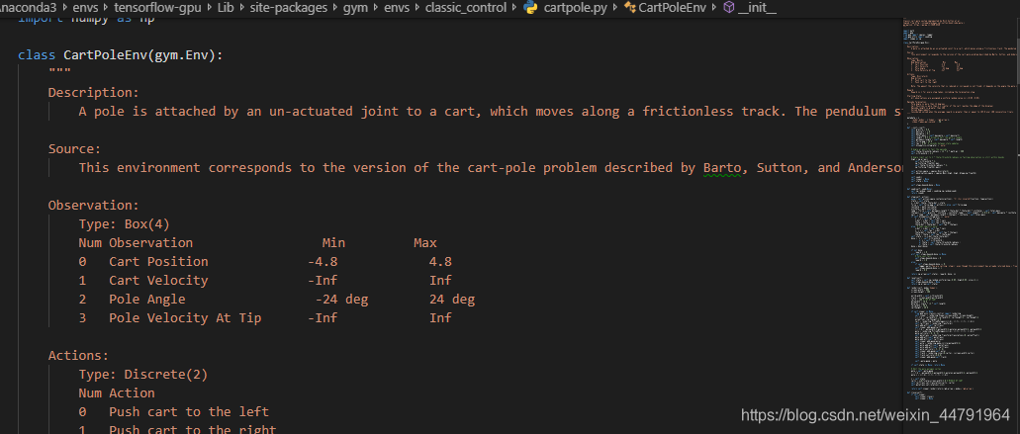Open the __init__ breadcrumb symbol
The image size is (1020, 434).
[757, 8]
